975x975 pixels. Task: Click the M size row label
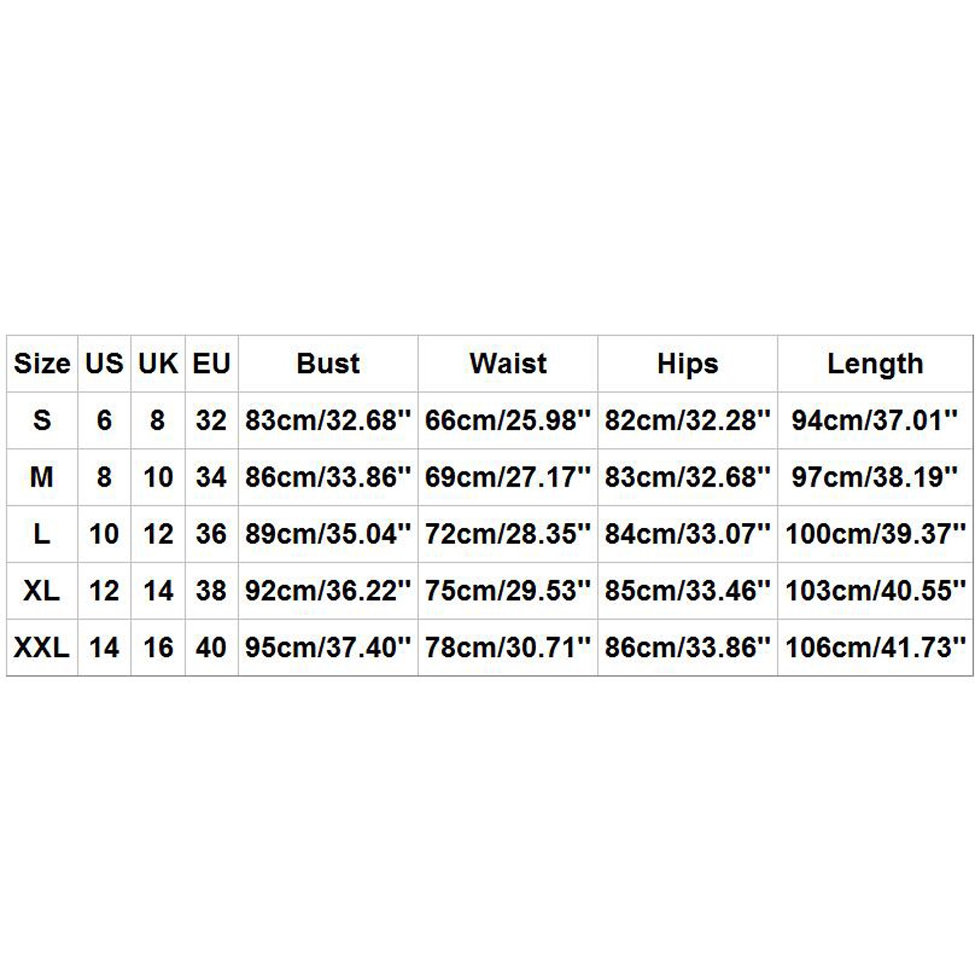click(x=42, y=477)
